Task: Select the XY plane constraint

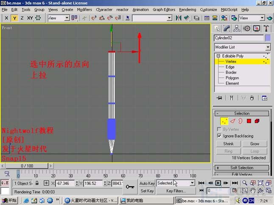Action: point(30,18)
